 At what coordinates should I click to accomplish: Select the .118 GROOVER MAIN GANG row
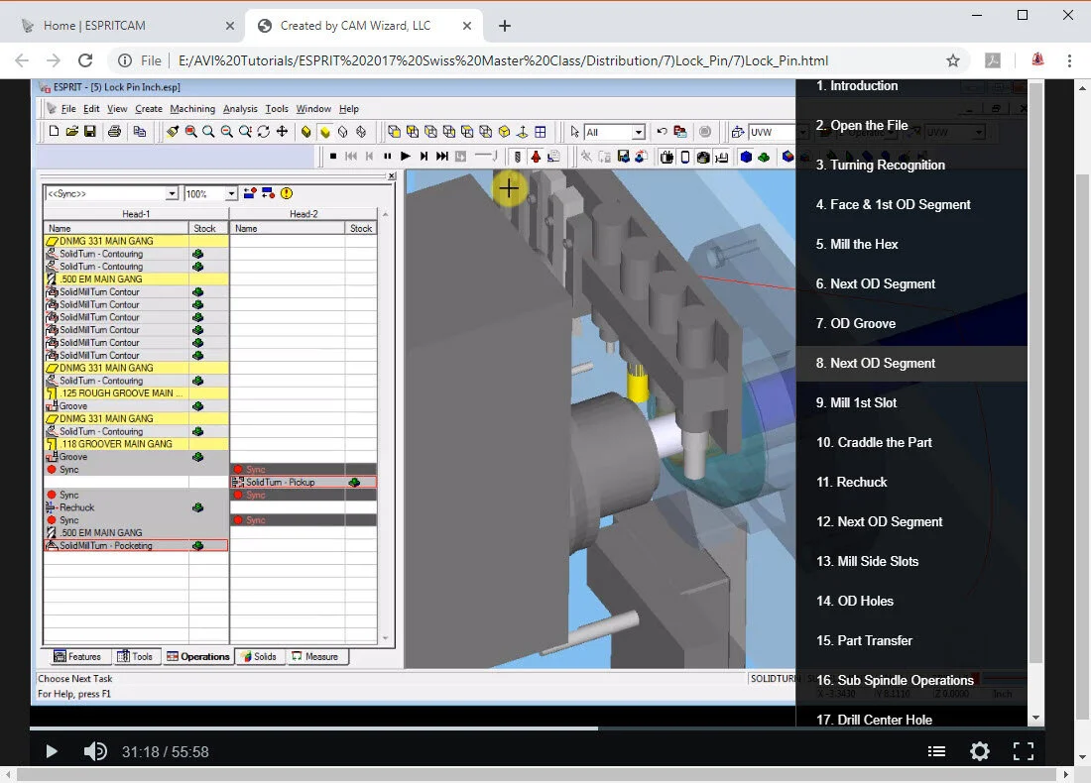point(137,444)
